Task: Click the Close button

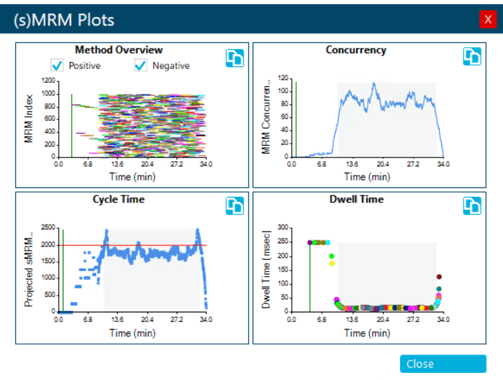Action: click(x=442, y=364)
